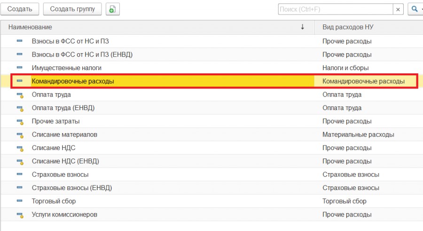Viewport: 423px width, 231px height.
Task: Click row icon beside Услуги комиссионеров
Action: click(20, 215)
